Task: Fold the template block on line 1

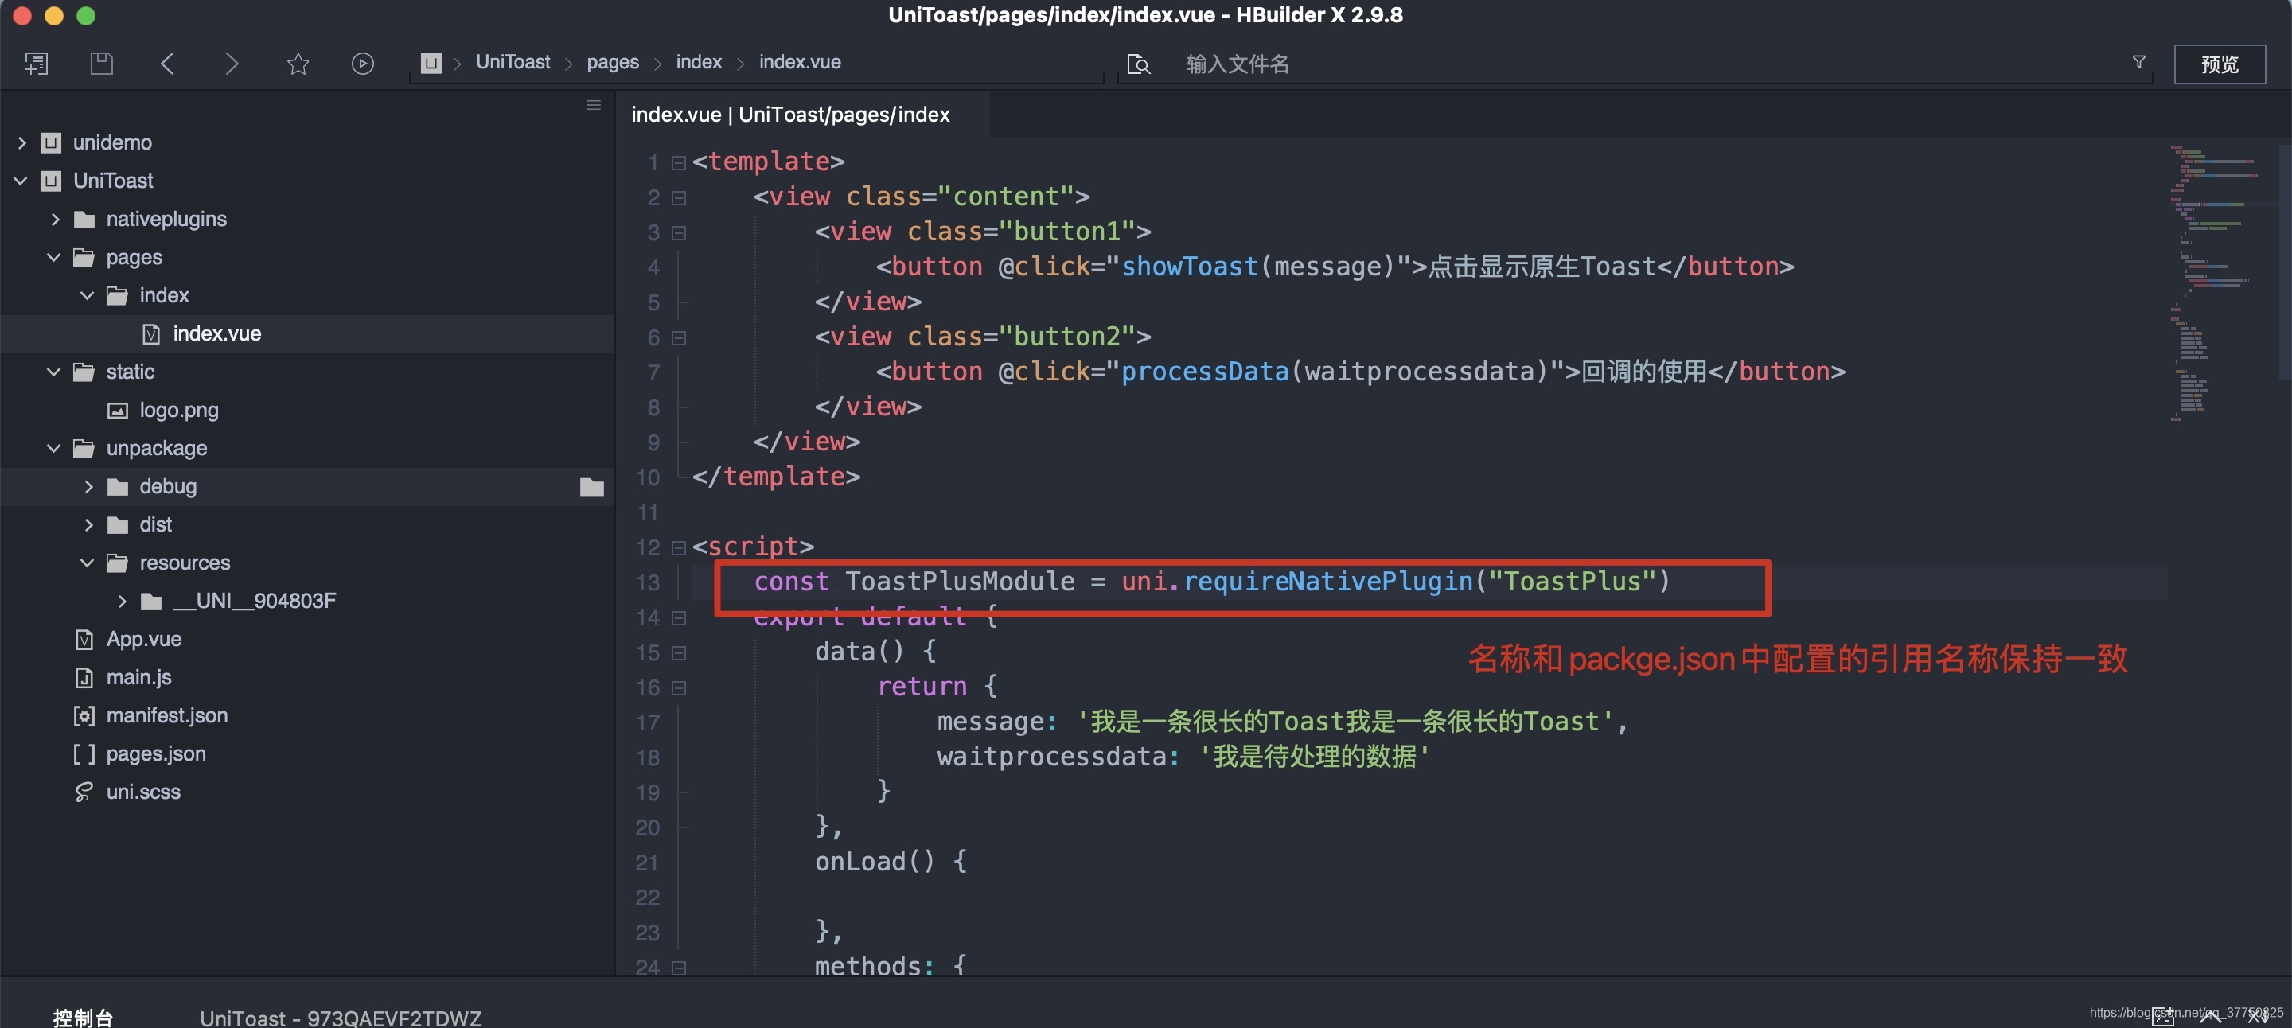Action: pos(678,163)
